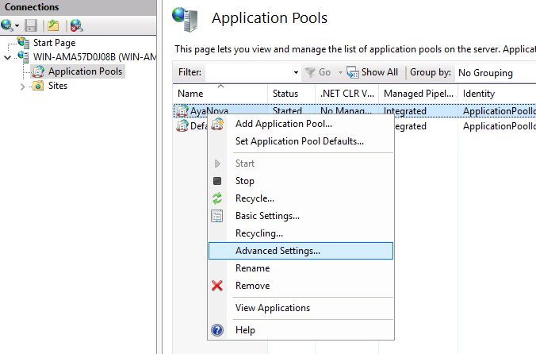Select Sites in the Connections tree
Image resolution: width=536 pixels, height=354 pixels.
pyautogui.click(x=58, y=86)
